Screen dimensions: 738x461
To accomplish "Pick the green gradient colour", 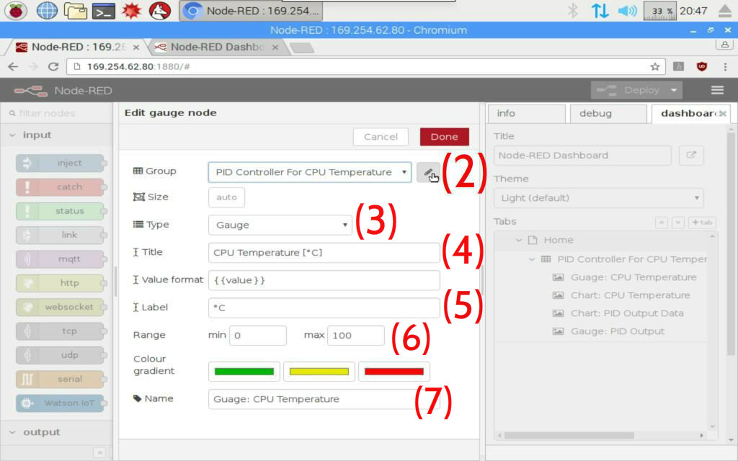I will pos(244,372).
